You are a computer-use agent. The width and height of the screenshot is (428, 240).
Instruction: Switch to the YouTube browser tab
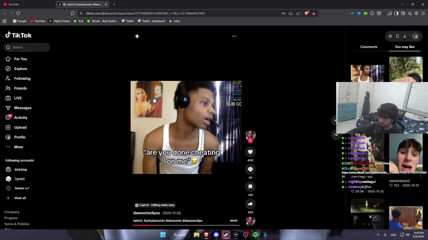coord(27,4)
